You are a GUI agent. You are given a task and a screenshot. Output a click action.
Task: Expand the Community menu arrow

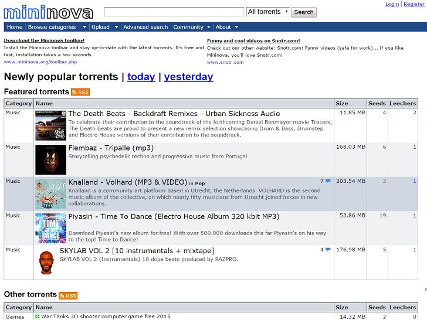pyautogui.click(x=209, y=27)
